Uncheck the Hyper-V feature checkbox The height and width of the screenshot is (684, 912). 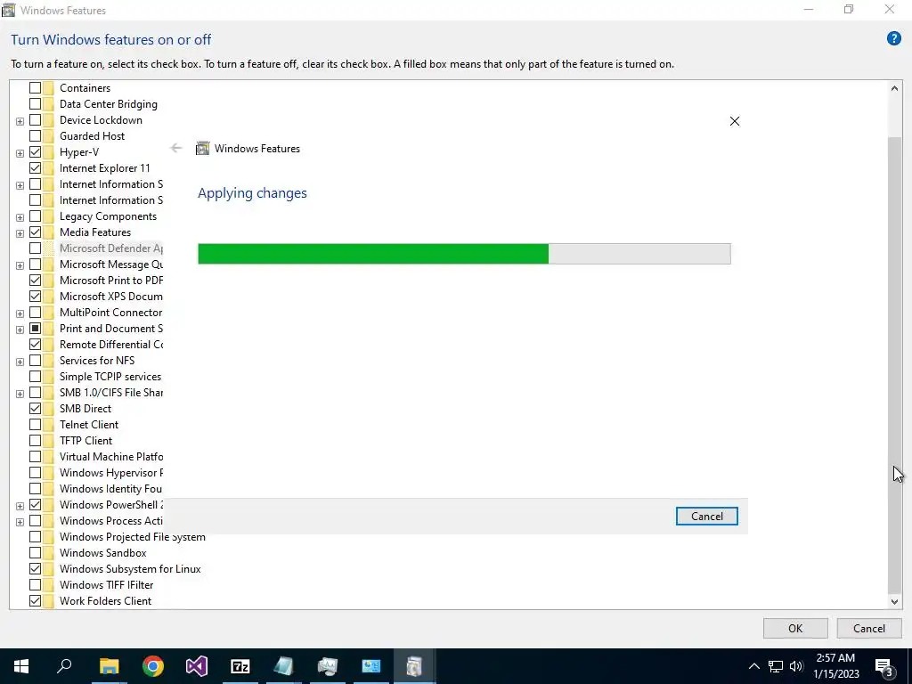pyautogui.click(x=35, y=151)
